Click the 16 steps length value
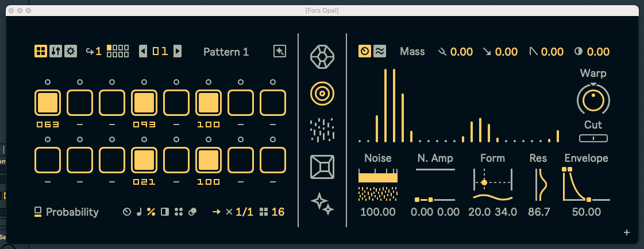Image resolution: width=644 pixels, height=249 pixels. [278, 212]
